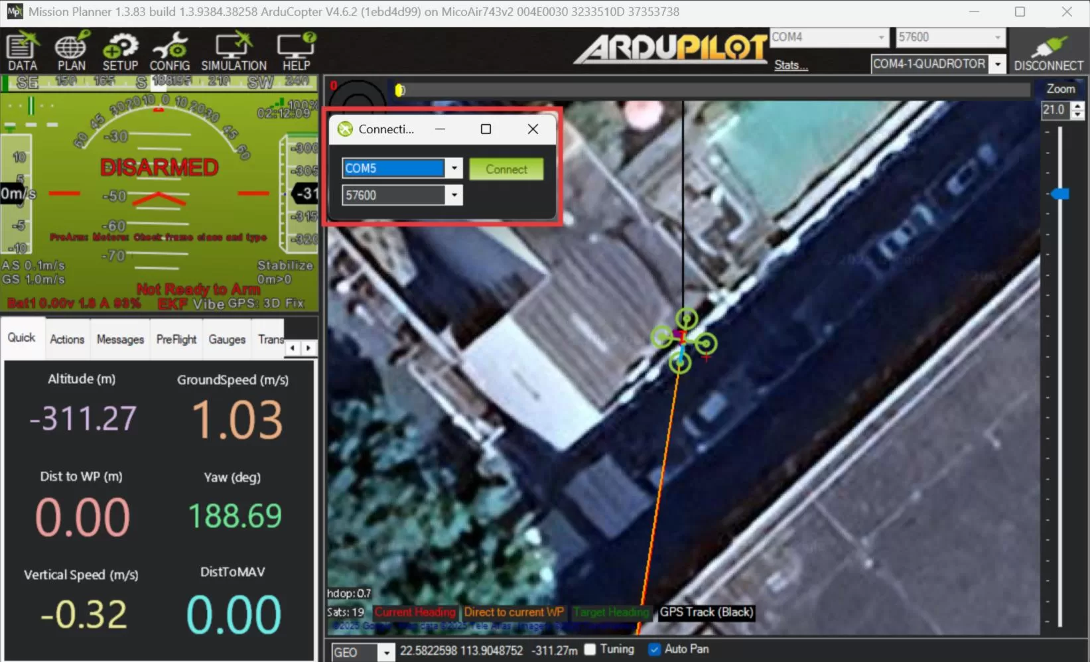Increase zoom with the stepper up arrow
The width and height of the screenshot is (1090, 662).
(1077, 106)
